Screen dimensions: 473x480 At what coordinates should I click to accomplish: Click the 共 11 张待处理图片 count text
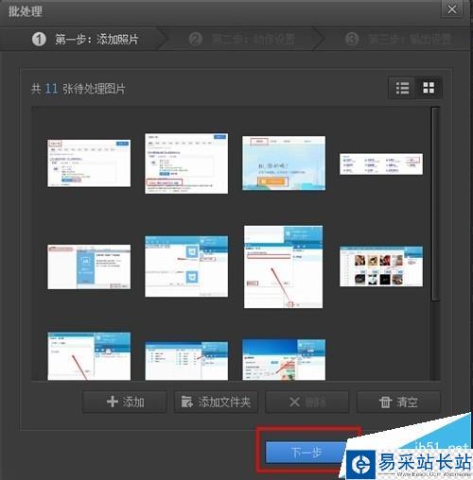78,89
